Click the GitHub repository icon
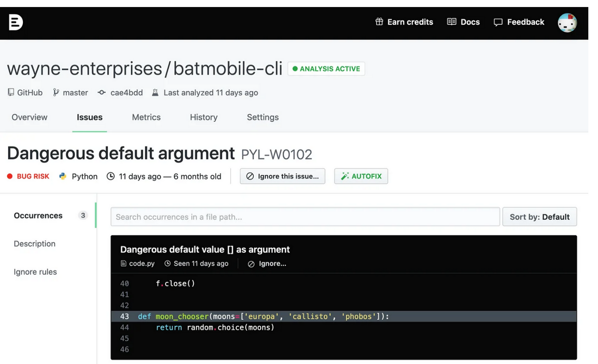This screenshot has width=598, height=364. point(11,92)
